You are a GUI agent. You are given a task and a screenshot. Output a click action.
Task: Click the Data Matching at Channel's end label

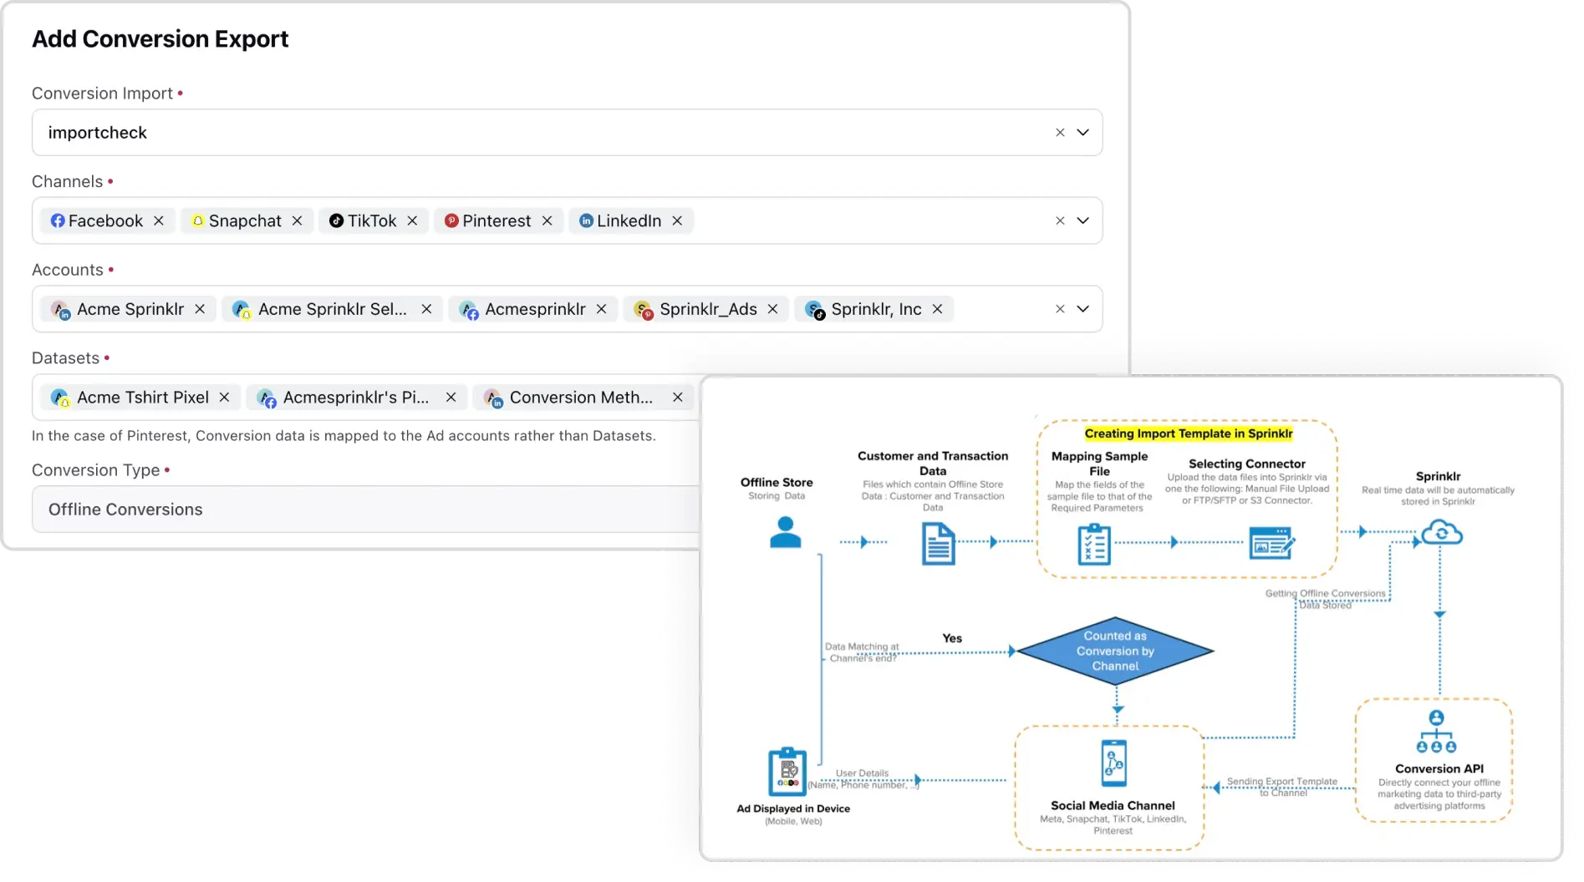click(862, 652)
